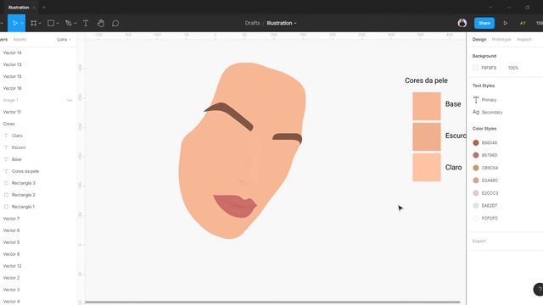Select the Pen tool
This screenshot has height=305, width=543.
[x=68, y=23]
